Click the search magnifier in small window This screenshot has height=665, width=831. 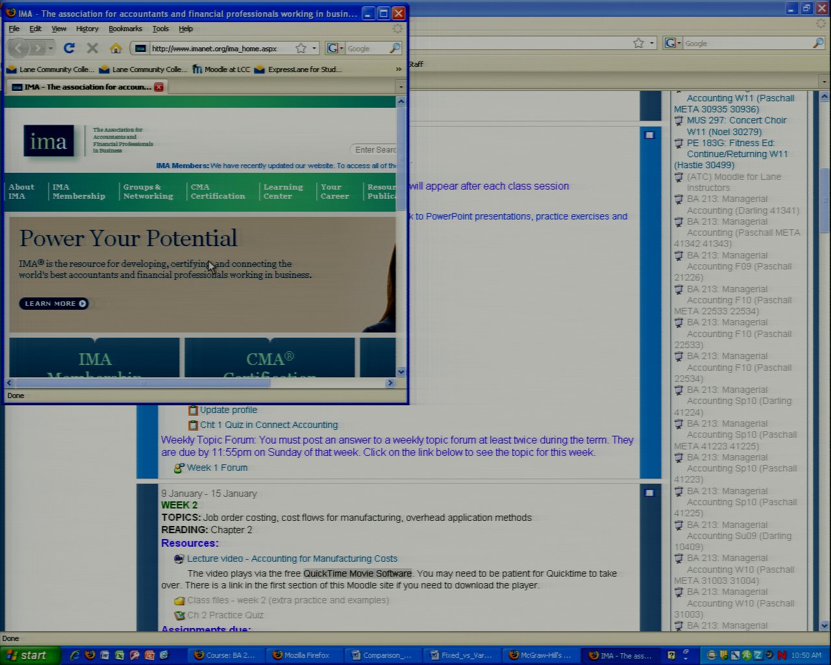coord(394,48)
